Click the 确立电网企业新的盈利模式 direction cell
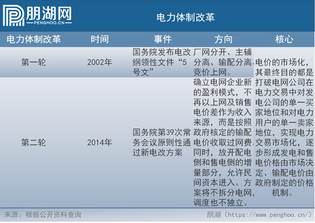Screen dimensions: 315x223 (x=223, y=143)
